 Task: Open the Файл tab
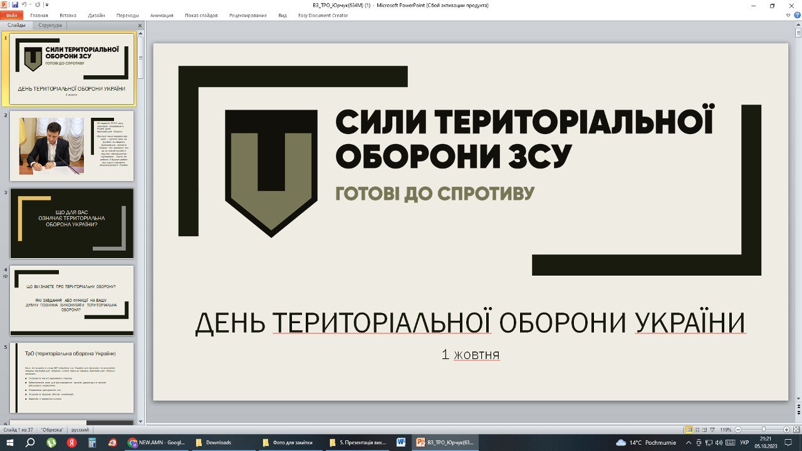pos(12,15)
